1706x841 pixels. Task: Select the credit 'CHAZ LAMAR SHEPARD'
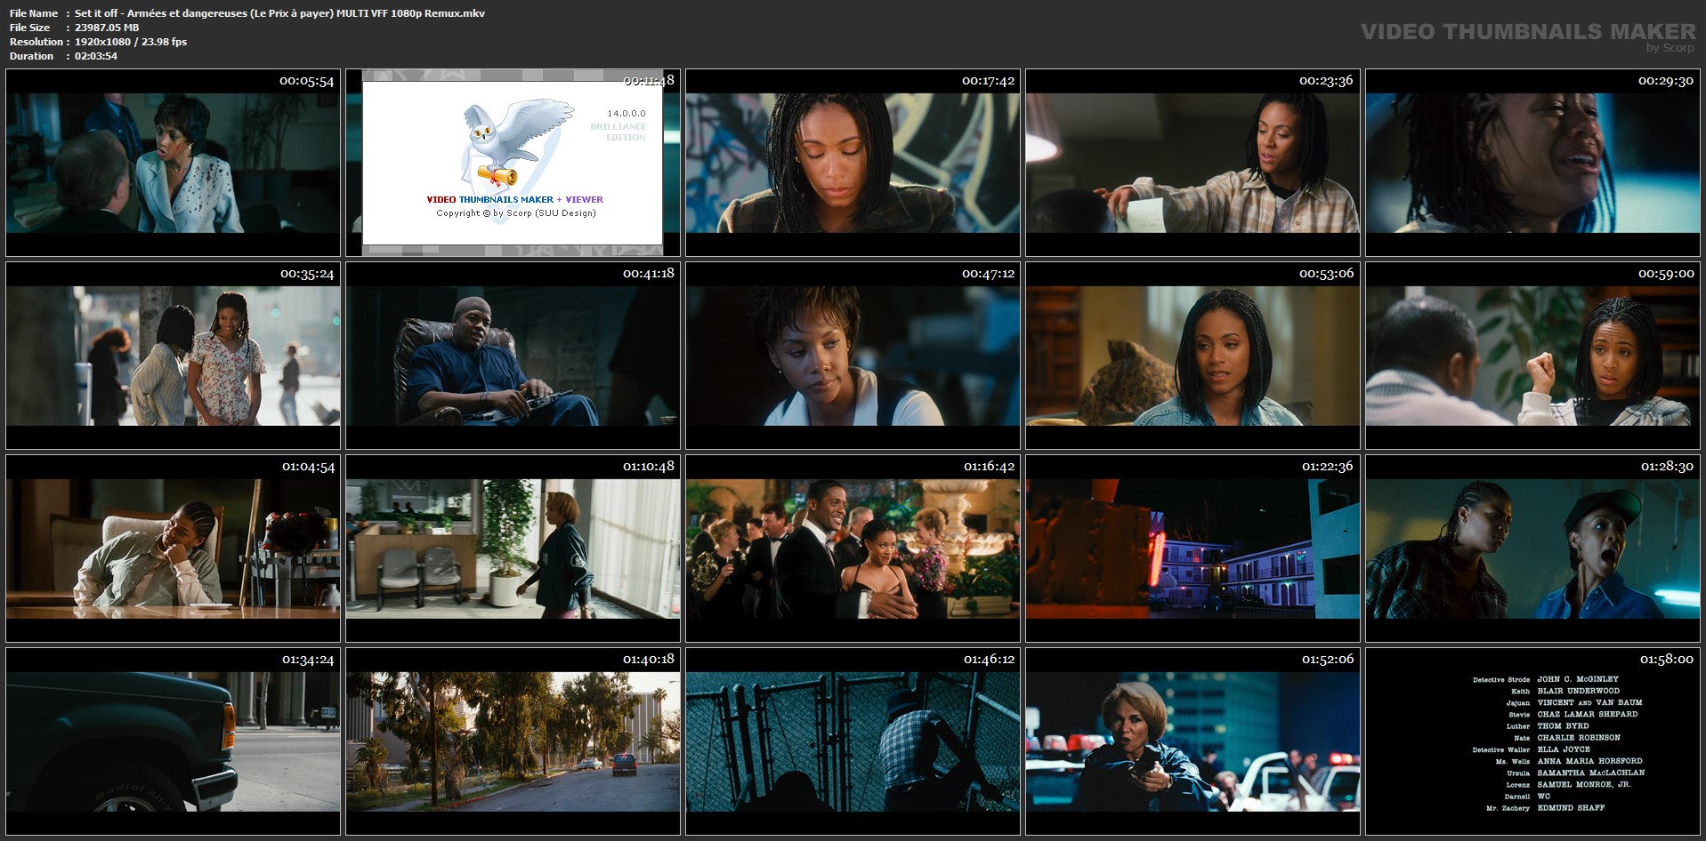pos(1588,714)
